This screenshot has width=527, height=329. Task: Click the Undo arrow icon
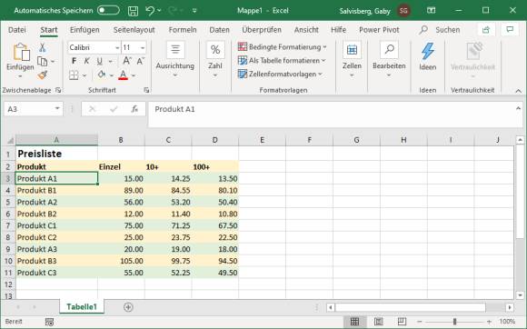(x=150, y=11)
